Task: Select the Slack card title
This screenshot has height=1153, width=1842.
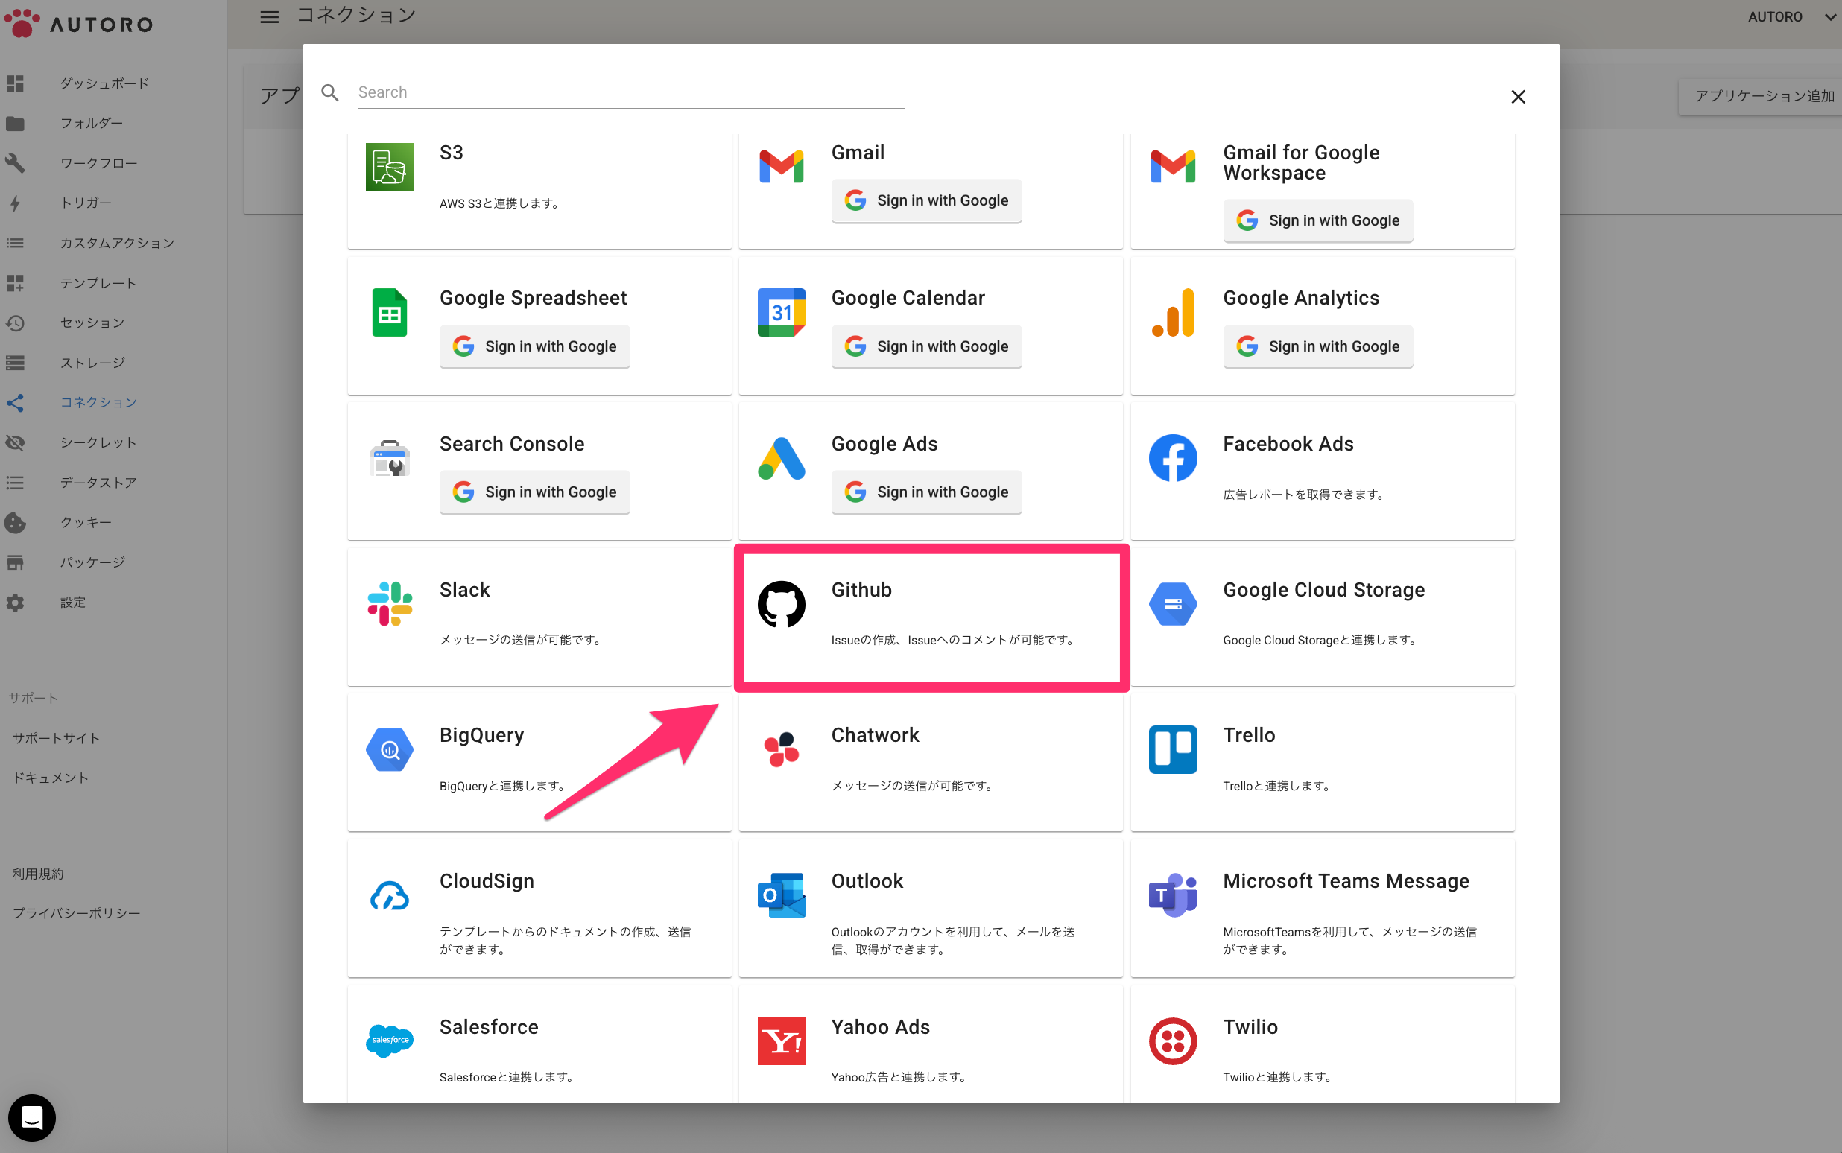Action: pyautogui.click(x=463, y=589)
